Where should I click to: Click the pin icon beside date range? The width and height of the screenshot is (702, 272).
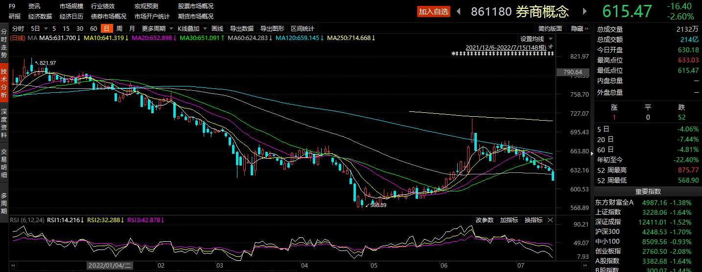click(x=550, y=47)
